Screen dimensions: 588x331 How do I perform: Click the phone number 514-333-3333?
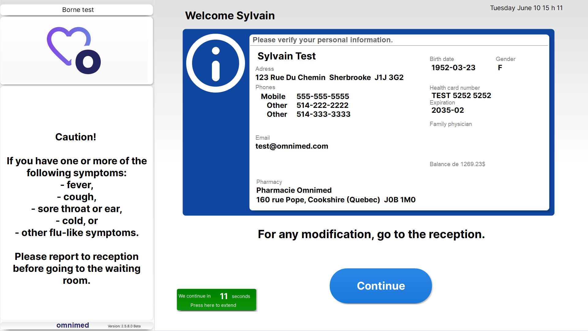pyautogui.click(x=323, y=114)
